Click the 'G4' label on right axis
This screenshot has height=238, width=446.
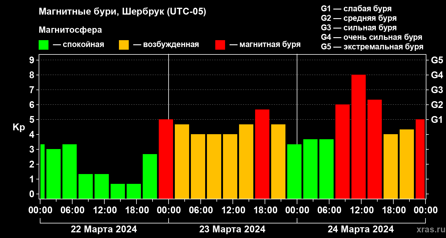(437, 75)
